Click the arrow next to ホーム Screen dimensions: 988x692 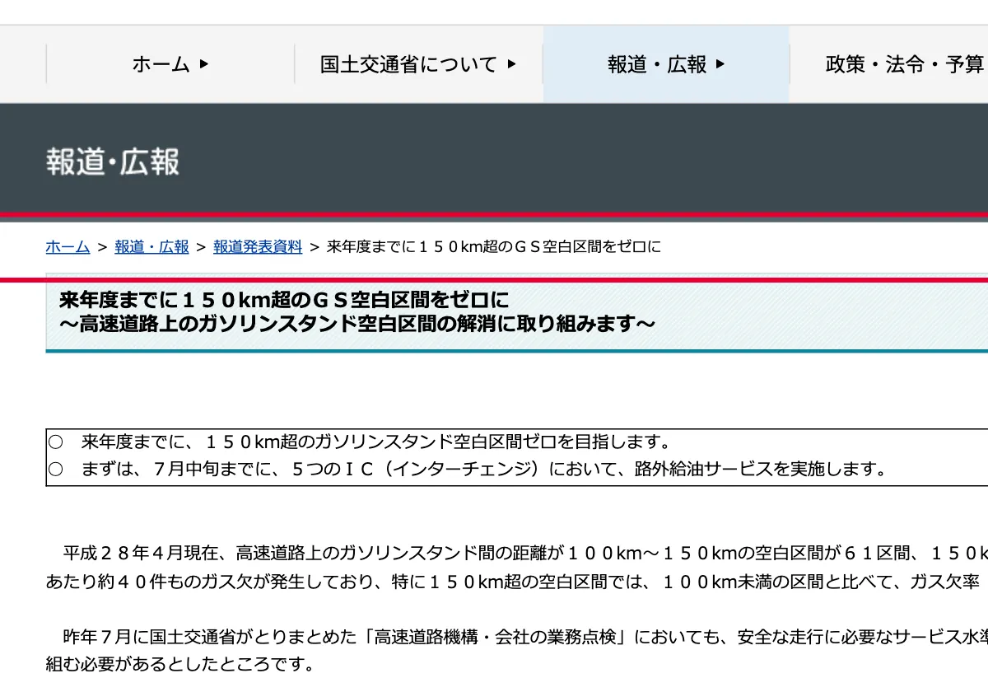click(x=204, y=64)
